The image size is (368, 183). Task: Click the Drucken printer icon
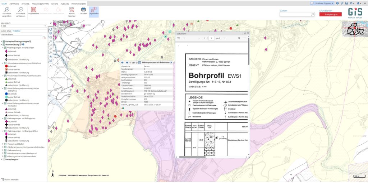pos(83,11)
